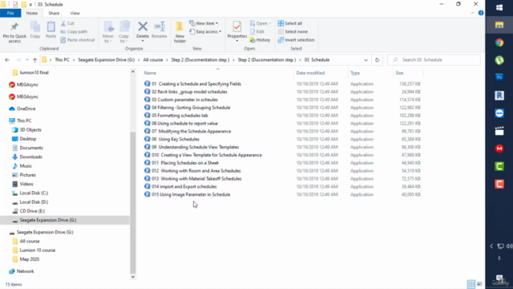The image size is (513, 289).
Task: Refresh the folder view
Action: click(377, 60)
